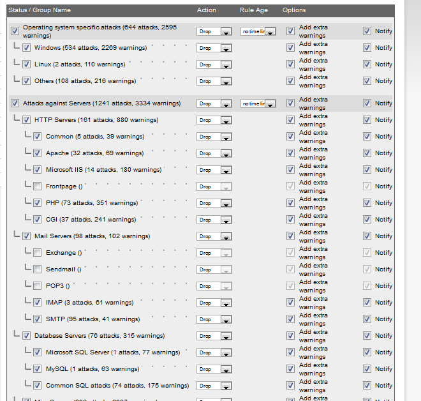Uncheck Attacks against Servers group checkbox
Image resolution: width=421 pixels, height=401 pixels.
coord(15,103)
